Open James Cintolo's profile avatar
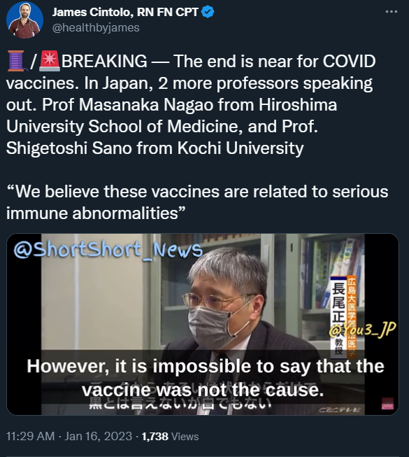The height and width of the screenshot is (457, 409). point(24,20)
